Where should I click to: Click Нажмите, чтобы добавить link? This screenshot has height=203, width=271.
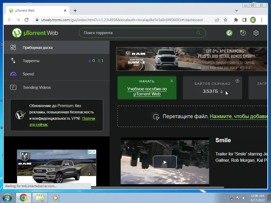[238, 116]
